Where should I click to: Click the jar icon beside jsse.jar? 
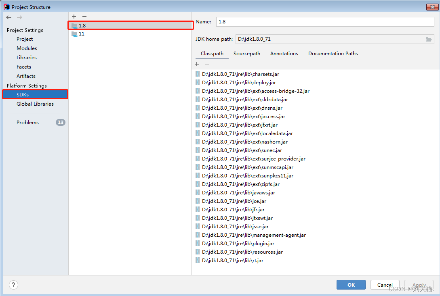(198, 226)
